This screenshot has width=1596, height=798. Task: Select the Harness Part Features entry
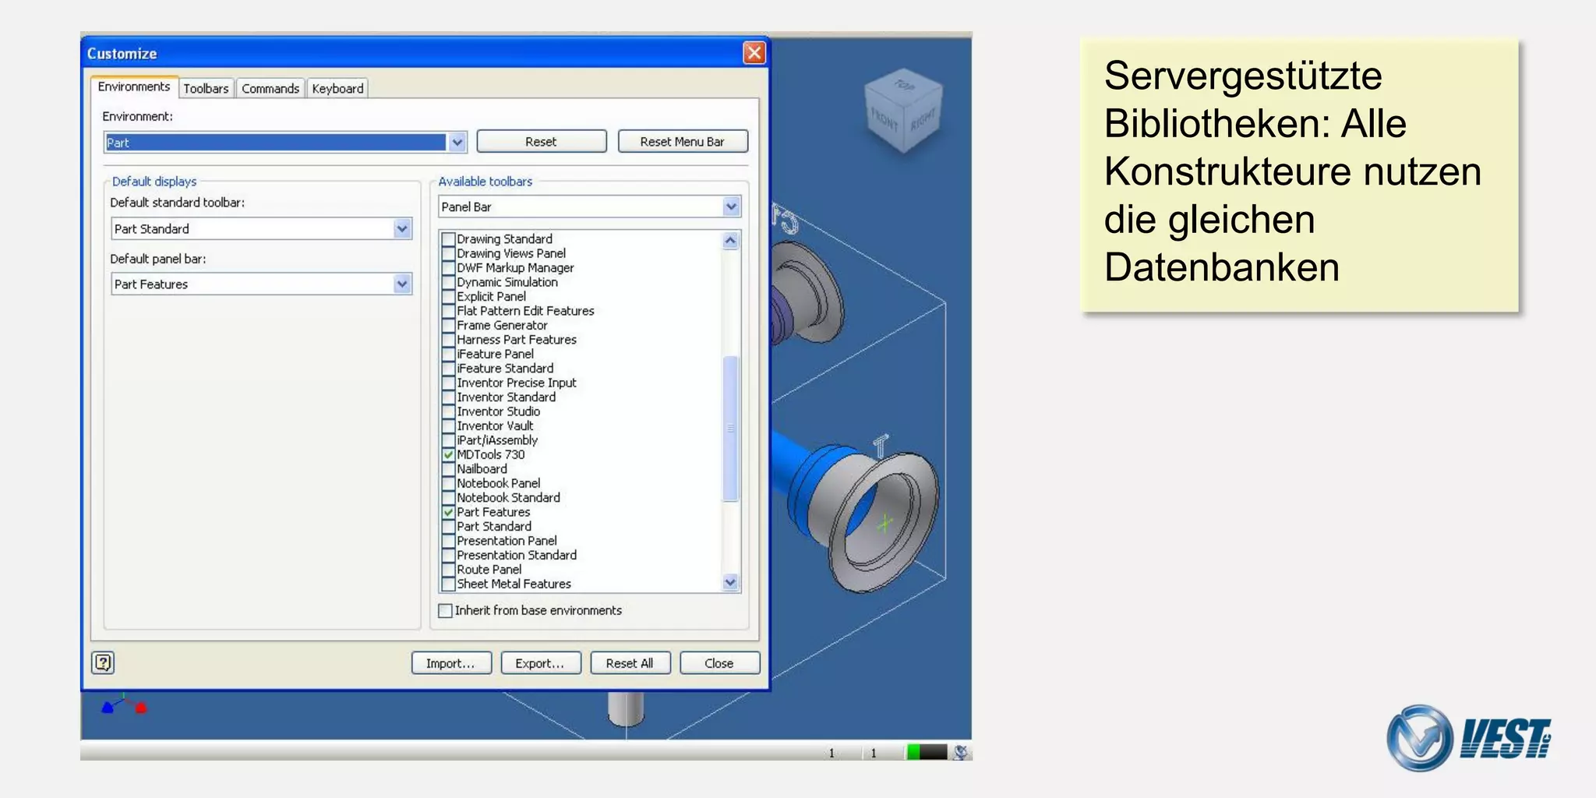tap(517, 340)
